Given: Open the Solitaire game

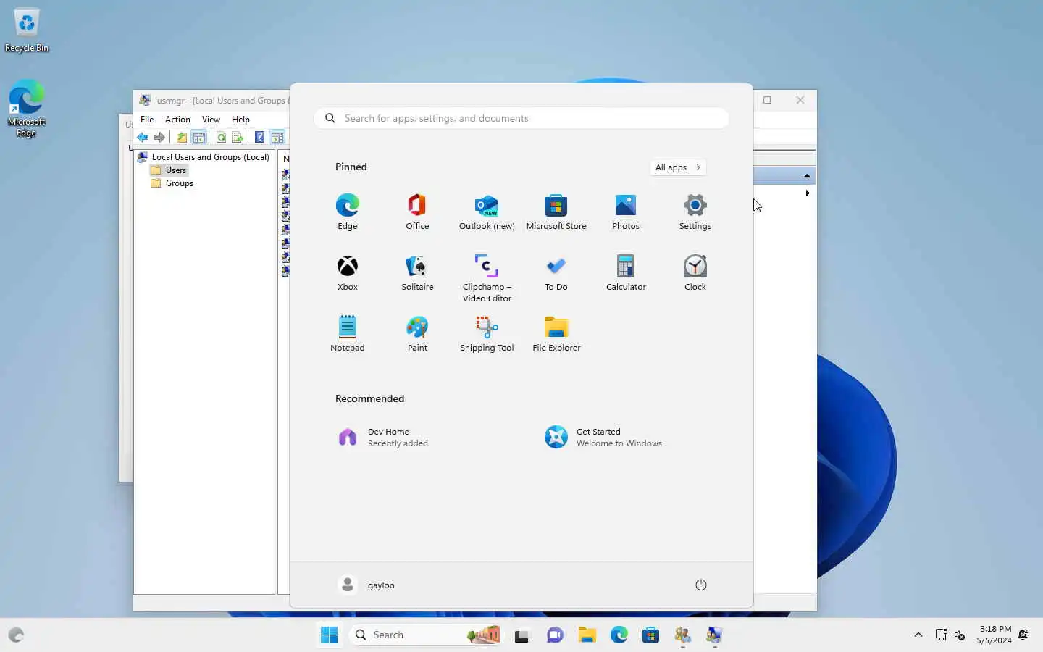Looking at the screenshot, I should point(417,273).
